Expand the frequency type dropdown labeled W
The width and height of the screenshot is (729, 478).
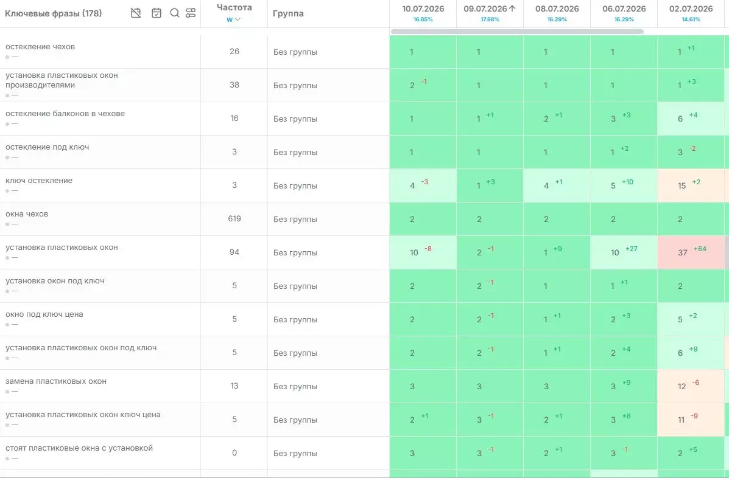click(x=233, y=19)
